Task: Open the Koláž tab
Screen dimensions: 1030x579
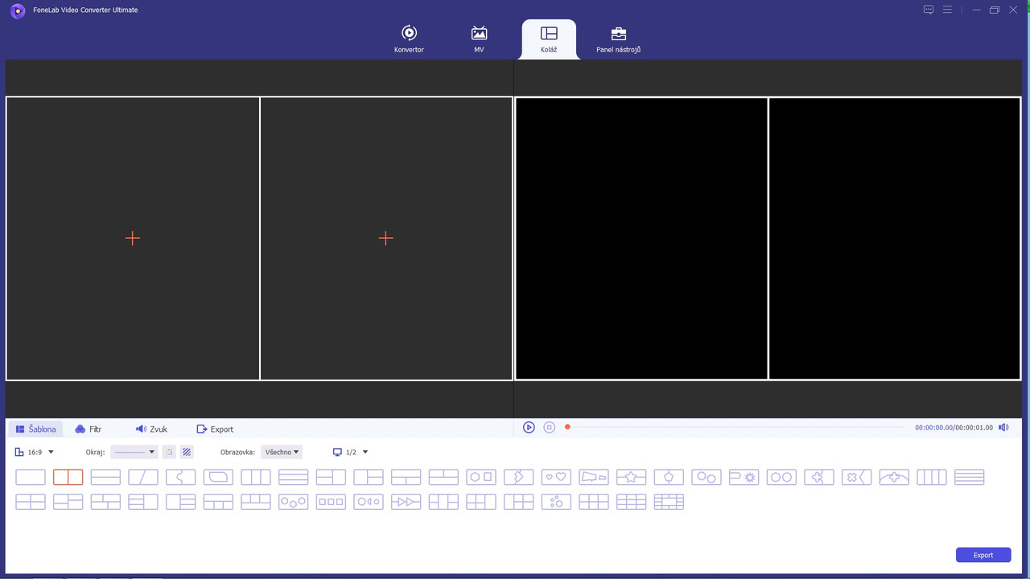Action: coord(549,39)
